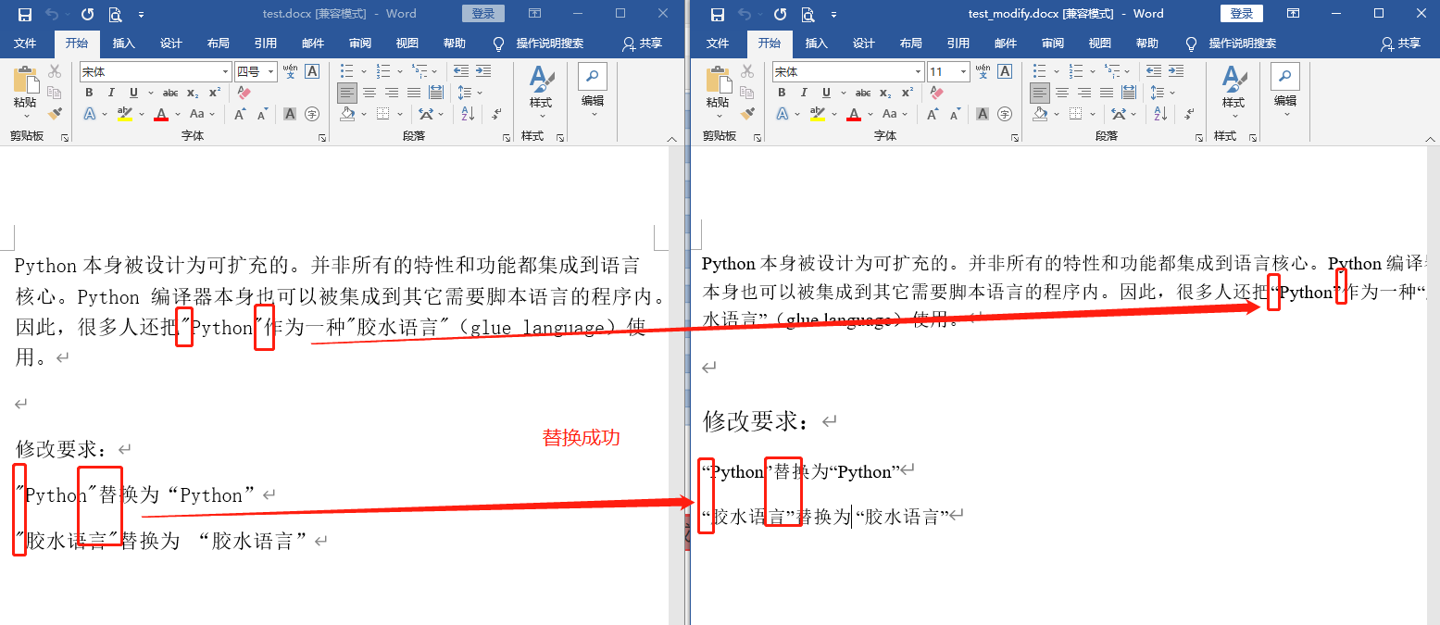This screenshot has width=1440, height=625.
Task: Toggle Italic in test_modify.docx window
Action: click(804, 93)
